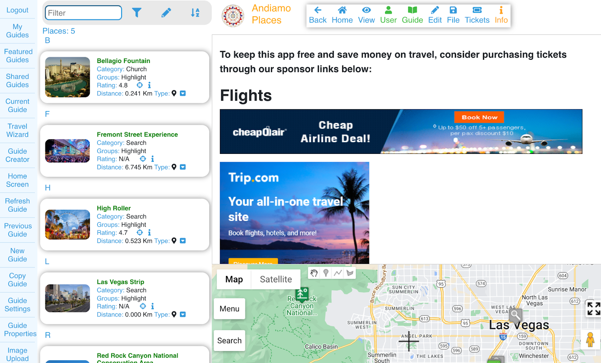Viewport: 601px width, 363px height.
Task: Open the Tickets menu
Action: pyautogui.click(x=477, y=15)
